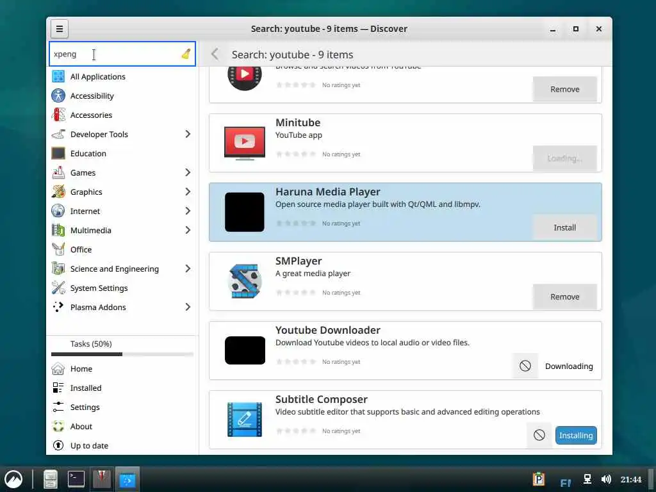Expand the Graphics subcategories
The height and width of the screenshot is (492, 656).
coord(188,192)
